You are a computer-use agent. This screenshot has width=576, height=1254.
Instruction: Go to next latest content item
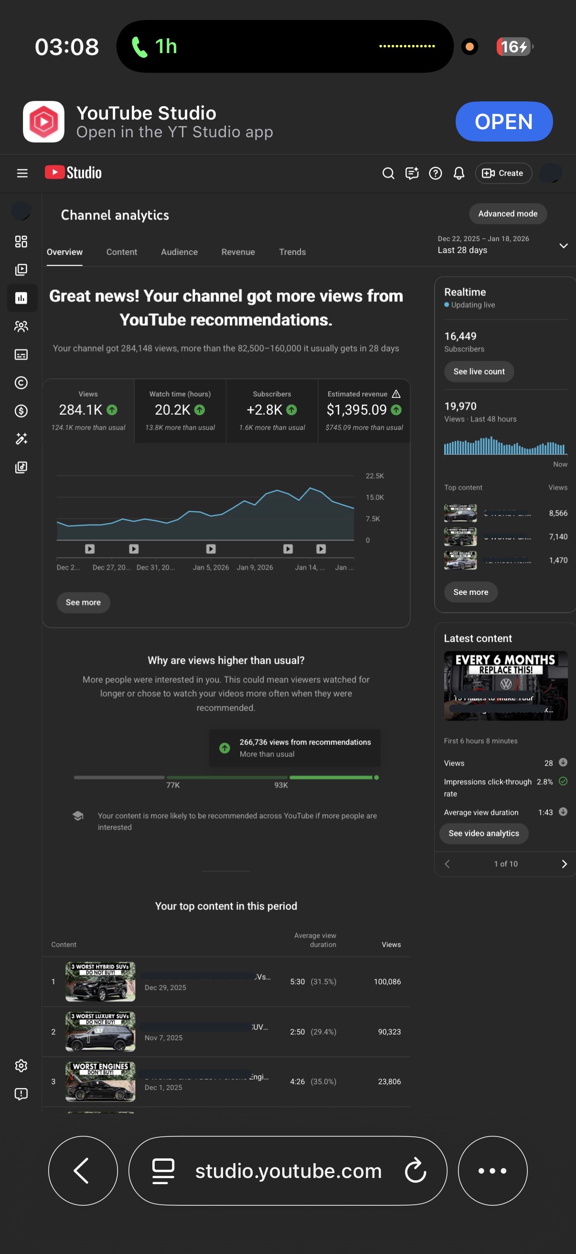pos(564,864)
